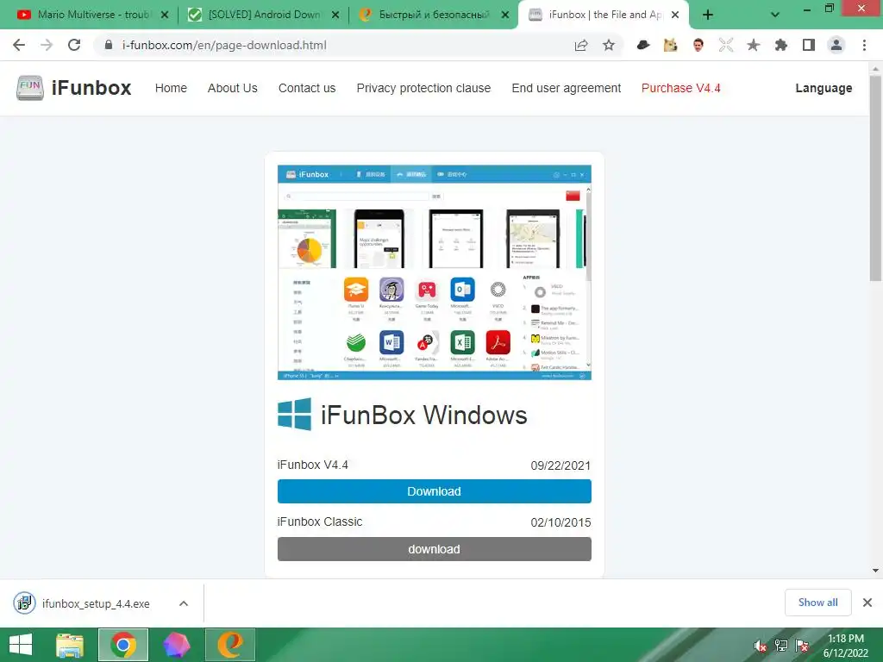883x662 pixels.
Task: Click the scrollbar down arrow
Action: [x=875, y=571]
